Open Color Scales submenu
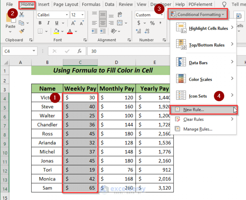The width and height of the screenshot is (246, 200). [203, 79]
